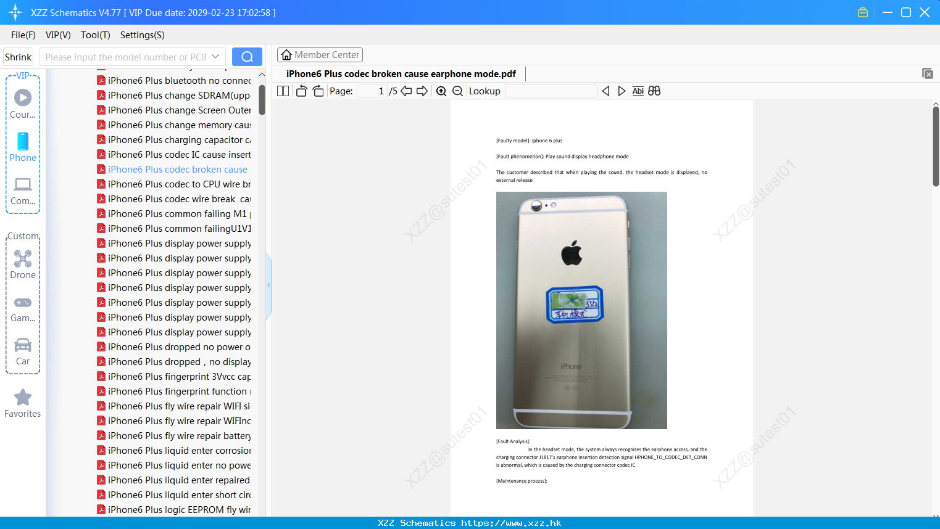
Task: Toggle two-page view icon
Action: pos(283,91)
